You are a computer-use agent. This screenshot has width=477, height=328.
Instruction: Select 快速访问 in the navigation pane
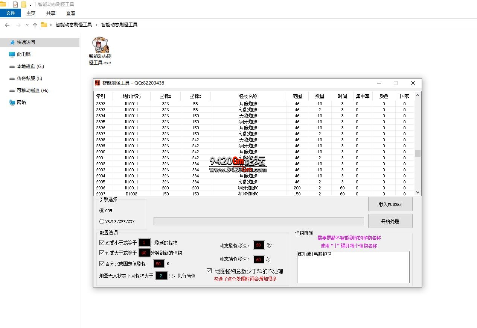(40, 42)
